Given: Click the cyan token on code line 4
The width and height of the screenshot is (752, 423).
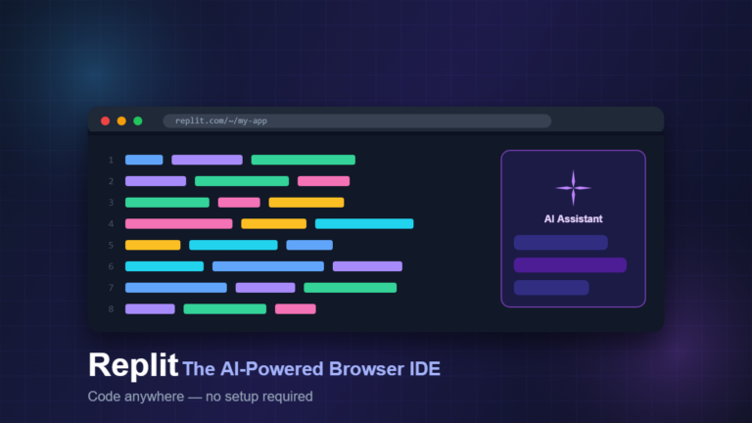Looking at the screenshot, I should [364, 224].
